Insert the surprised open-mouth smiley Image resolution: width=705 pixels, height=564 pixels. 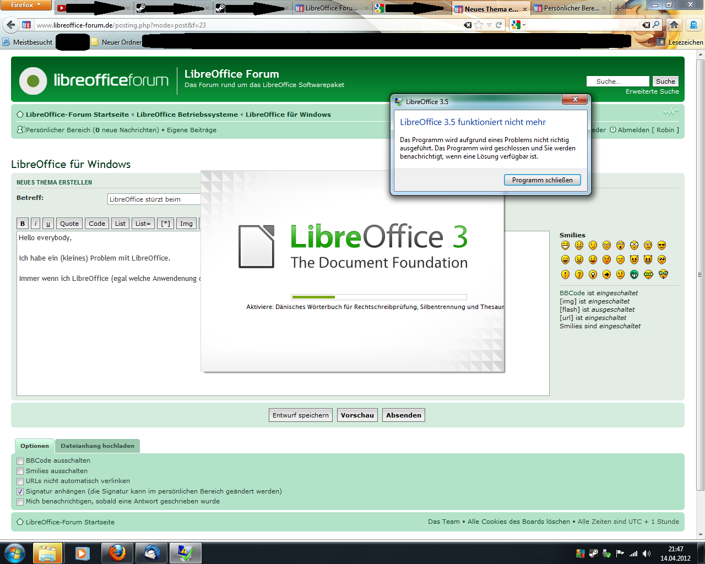click(x=620, y=245)
